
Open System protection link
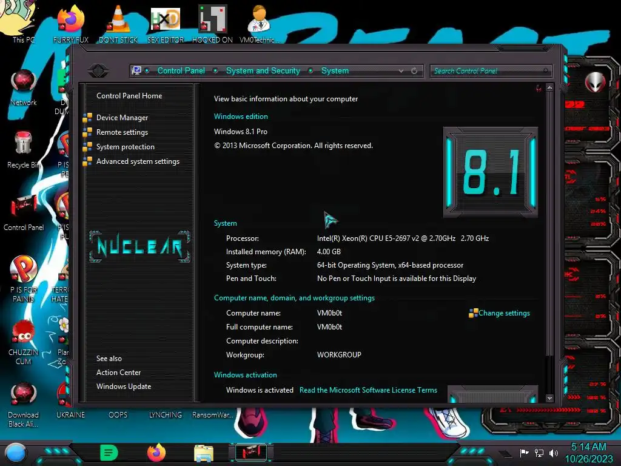pyautogui.click(x=125, y=147)
